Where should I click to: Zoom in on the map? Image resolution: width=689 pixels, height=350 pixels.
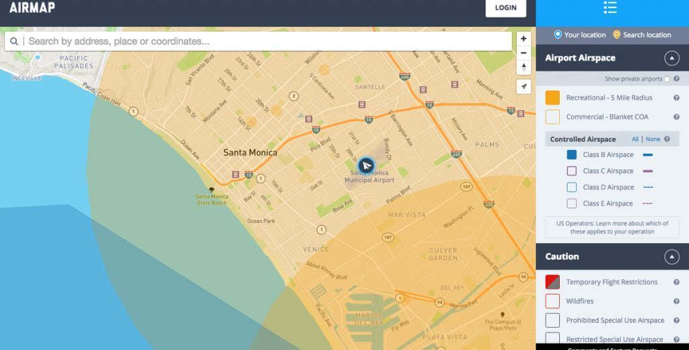pyautogui.click(x=523, y=38)
